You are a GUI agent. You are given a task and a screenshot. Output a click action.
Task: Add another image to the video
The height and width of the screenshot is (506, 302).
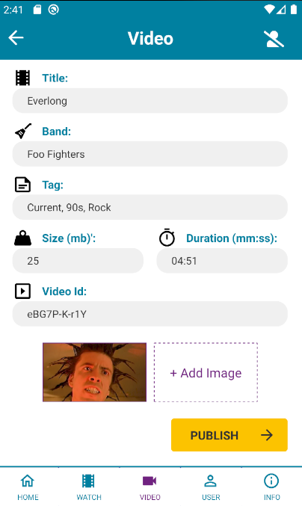pyautogui.click(x=206, y=372)
